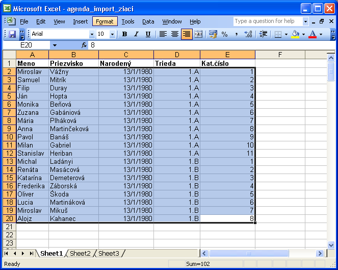Toggle Underline formatting

click(x=148, y=34)
